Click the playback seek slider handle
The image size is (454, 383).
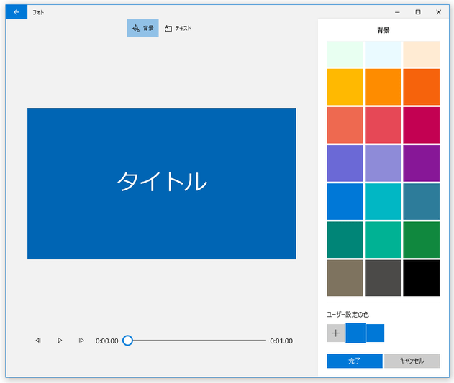[127, 341]
